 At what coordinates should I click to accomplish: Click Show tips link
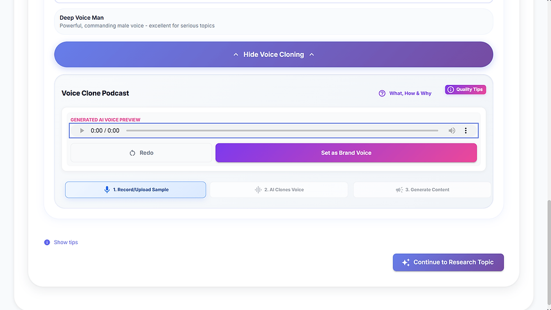[61, 242]
